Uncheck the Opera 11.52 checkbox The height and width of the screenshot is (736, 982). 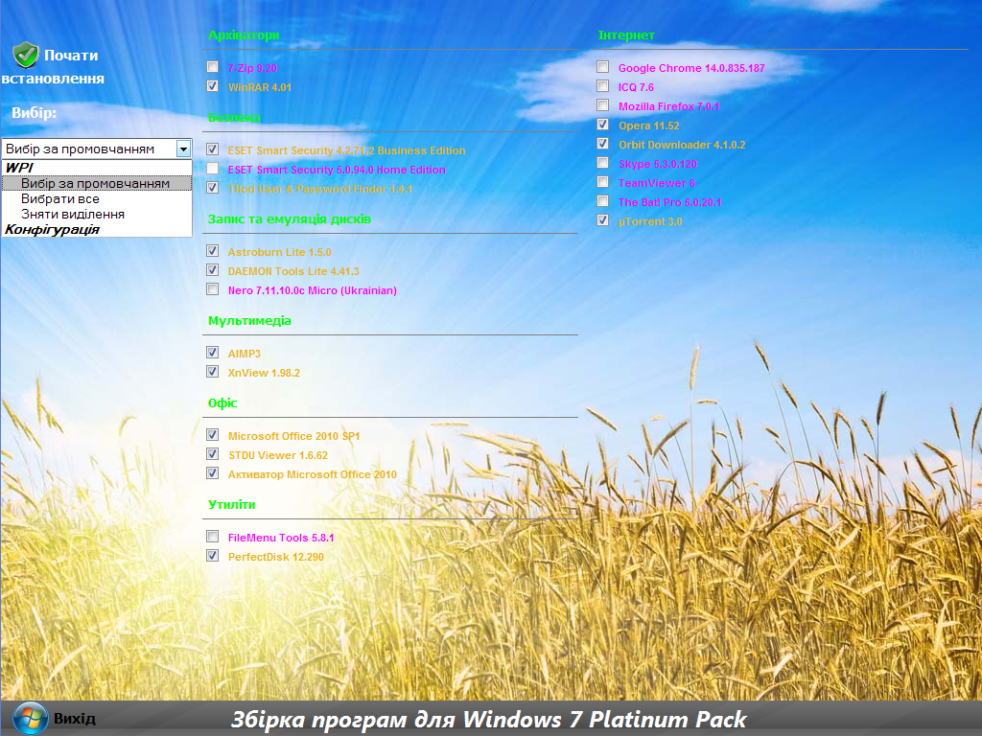[x=602, y=124]
